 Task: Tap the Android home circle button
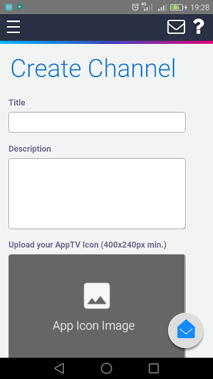point(106,368)
